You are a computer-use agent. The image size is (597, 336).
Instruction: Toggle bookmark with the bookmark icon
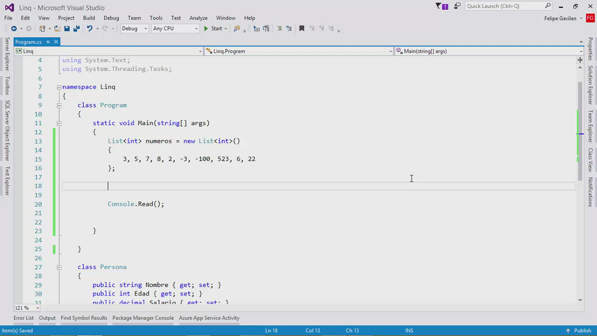pyautogui.click(x=302, y=29)
